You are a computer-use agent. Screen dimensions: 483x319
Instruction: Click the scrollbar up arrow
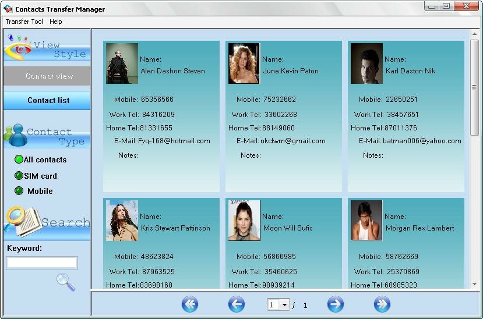tap(474, 34)
